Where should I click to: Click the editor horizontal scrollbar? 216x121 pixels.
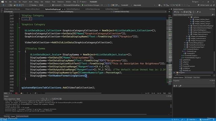click(x=73, y=93)
